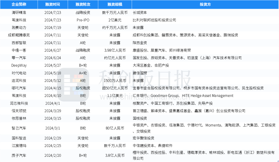
Task: Click the A+轮 round cell
Action: pos(83,73)
